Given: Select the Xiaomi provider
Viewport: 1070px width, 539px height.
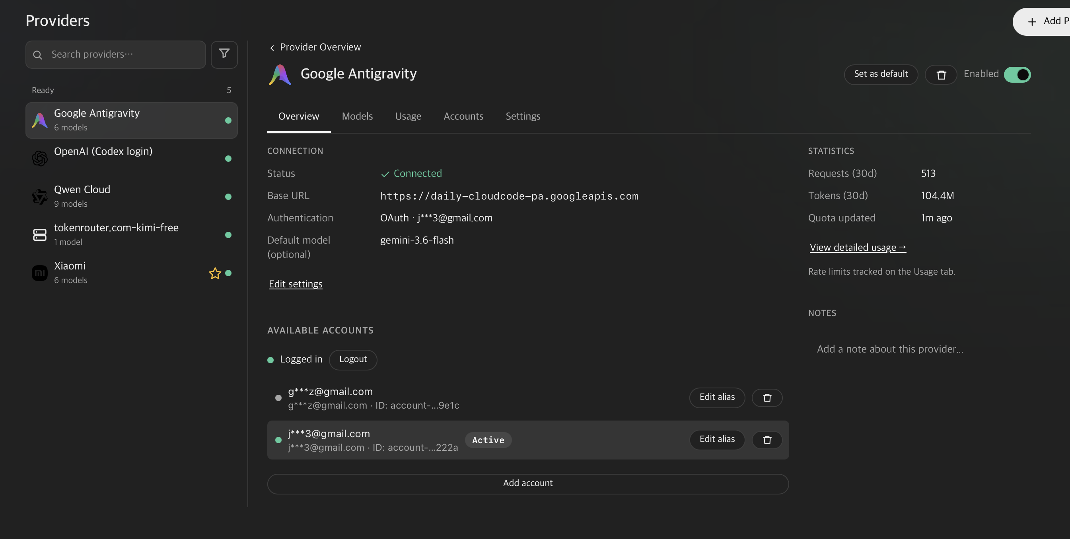Looking at the screenshot, I should pos(131,273).
